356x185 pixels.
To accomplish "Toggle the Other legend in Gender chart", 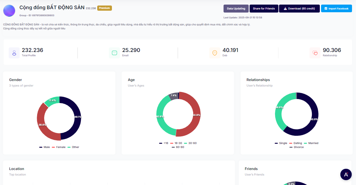I will point(74,147).
